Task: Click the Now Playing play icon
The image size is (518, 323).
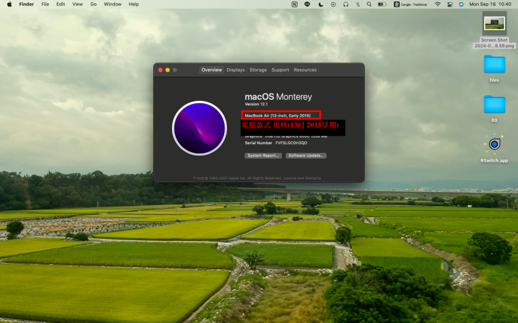Action: 333,4
